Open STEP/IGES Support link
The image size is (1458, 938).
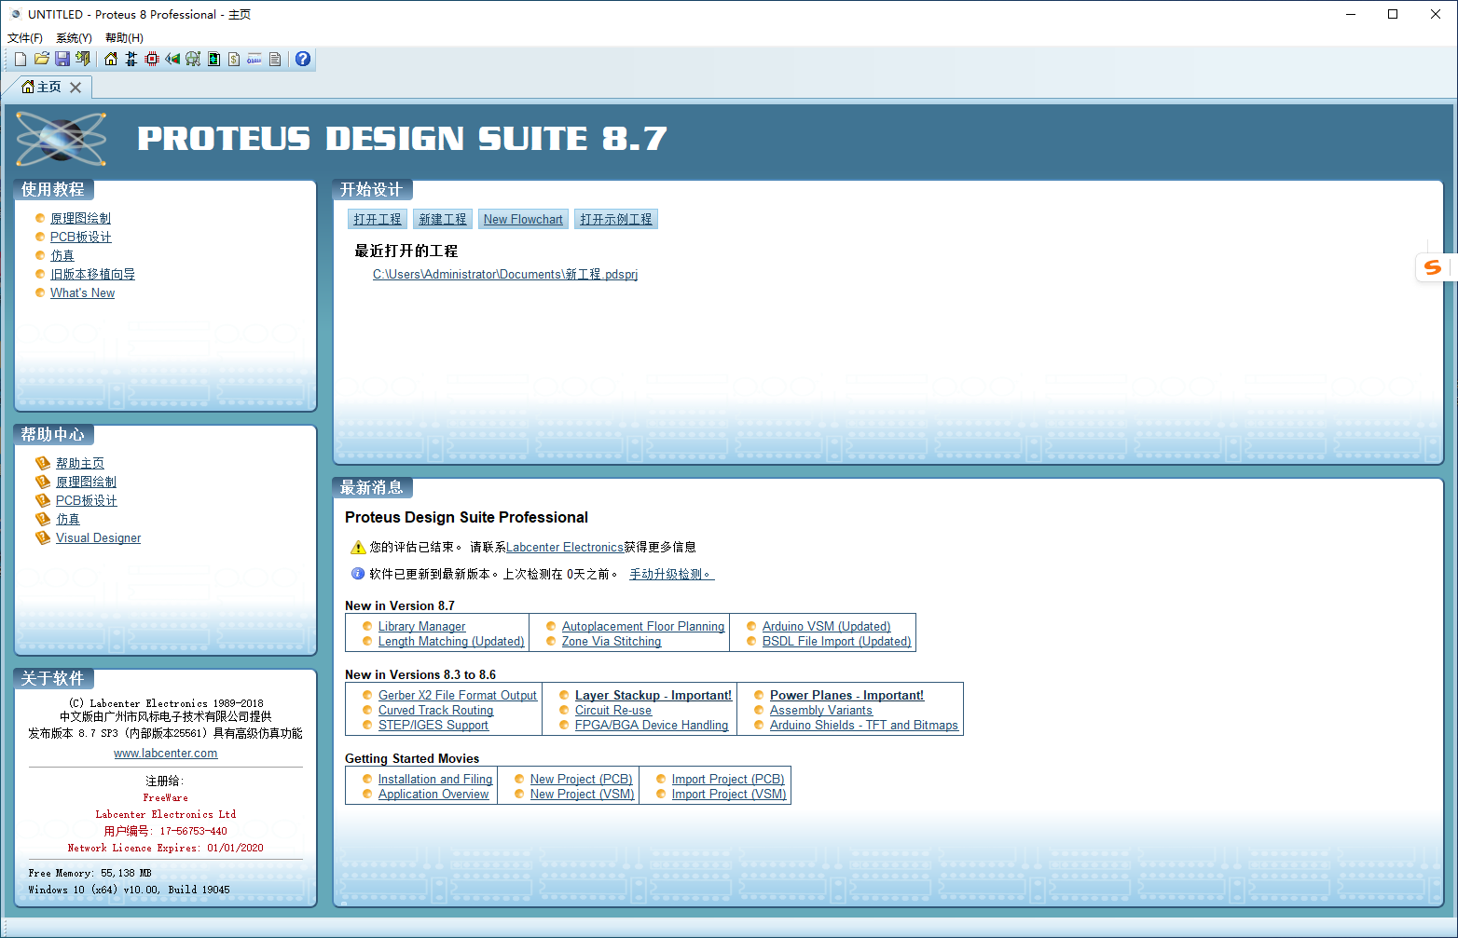click(433, 726)
